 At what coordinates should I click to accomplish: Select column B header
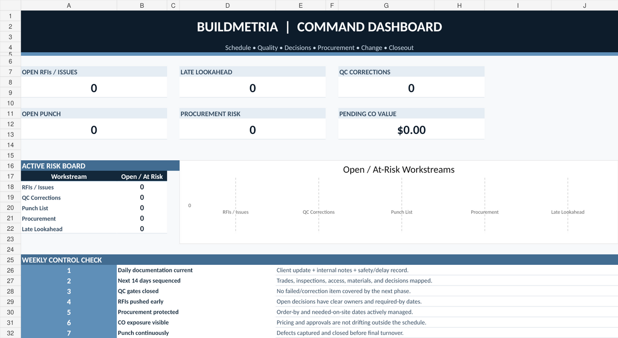pyautogui.click(x=142, y=5)
